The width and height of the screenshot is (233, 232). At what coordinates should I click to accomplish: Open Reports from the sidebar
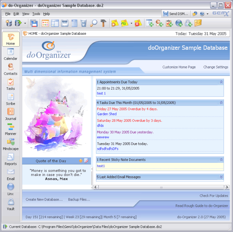11,159
